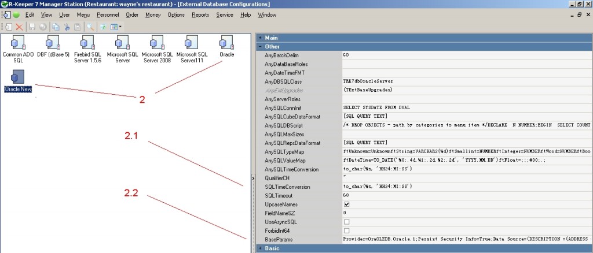593x253 pixels.
Task: Click the red X Delete toolbar icon
Action: click(19, 27)
